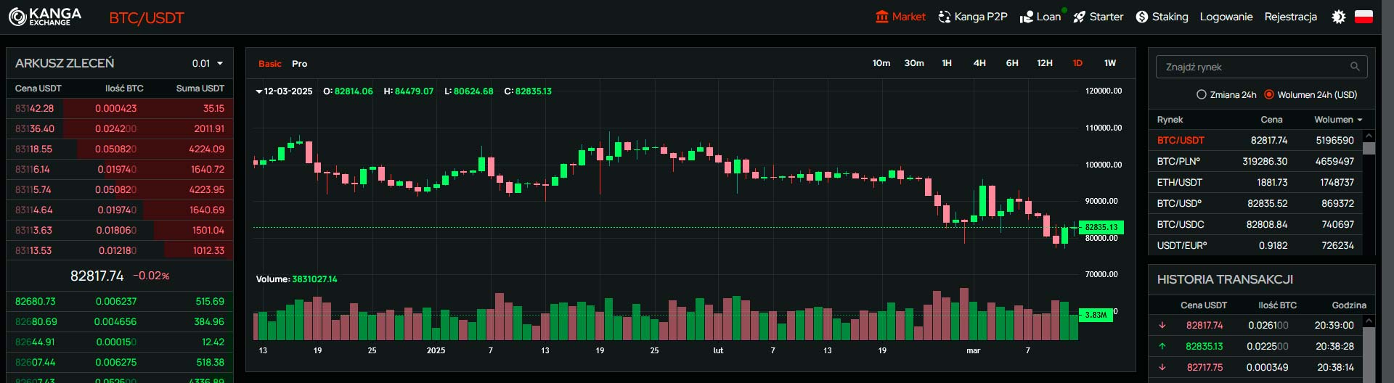
Task: Click last price 82817.74 in order book
Action: point(97,276)
